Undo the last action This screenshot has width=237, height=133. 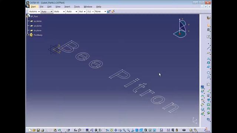pos(59,130)
